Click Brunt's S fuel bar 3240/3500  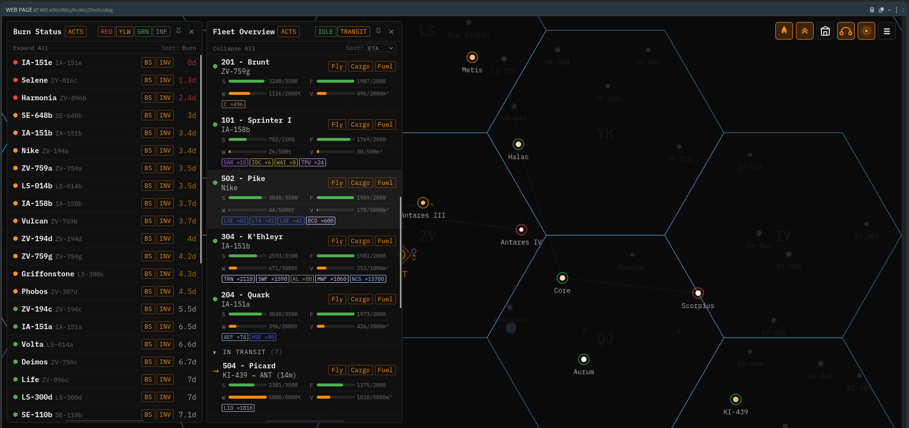point(248,81)
